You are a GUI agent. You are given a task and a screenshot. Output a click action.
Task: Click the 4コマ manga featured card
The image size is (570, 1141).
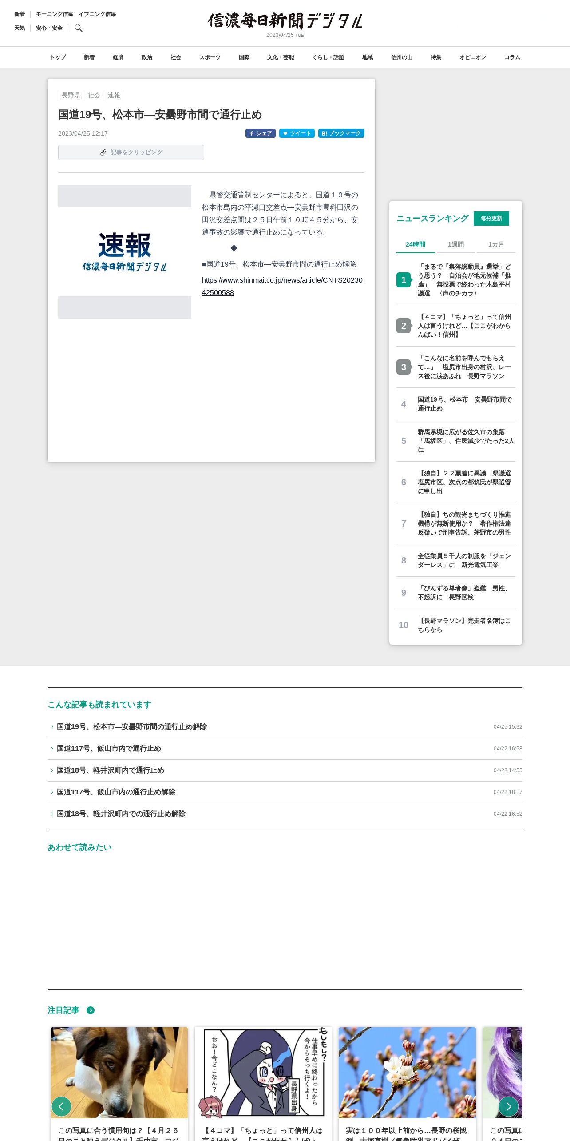point(263,1084)
